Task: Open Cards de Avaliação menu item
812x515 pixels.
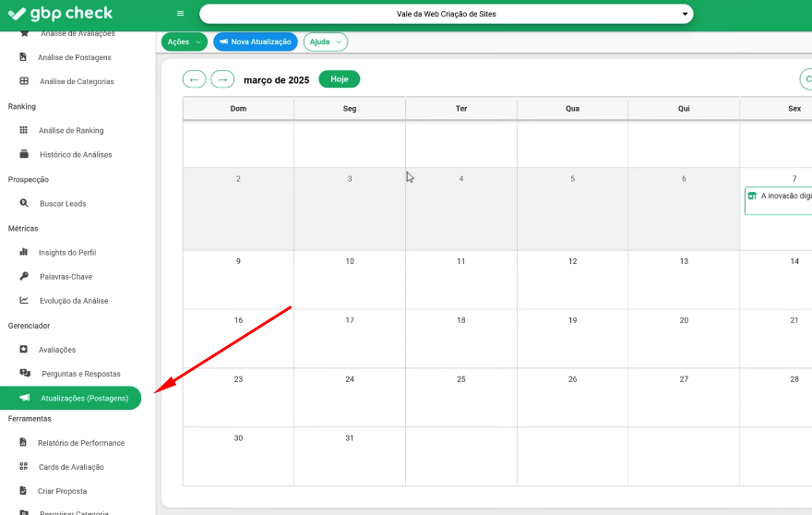Action: 71,467
